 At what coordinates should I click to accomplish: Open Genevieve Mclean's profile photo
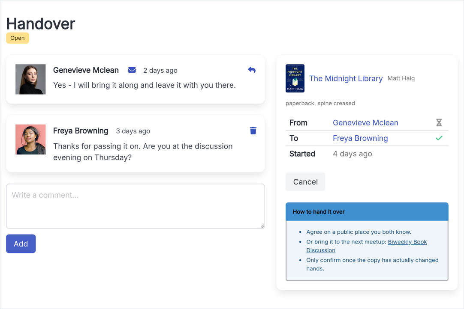[x=30, y=79]
